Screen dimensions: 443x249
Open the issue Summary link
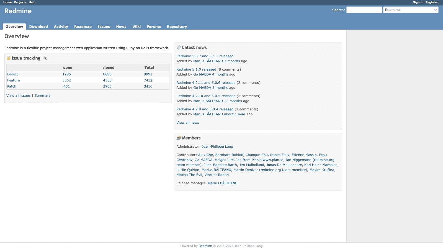(42, 95)
